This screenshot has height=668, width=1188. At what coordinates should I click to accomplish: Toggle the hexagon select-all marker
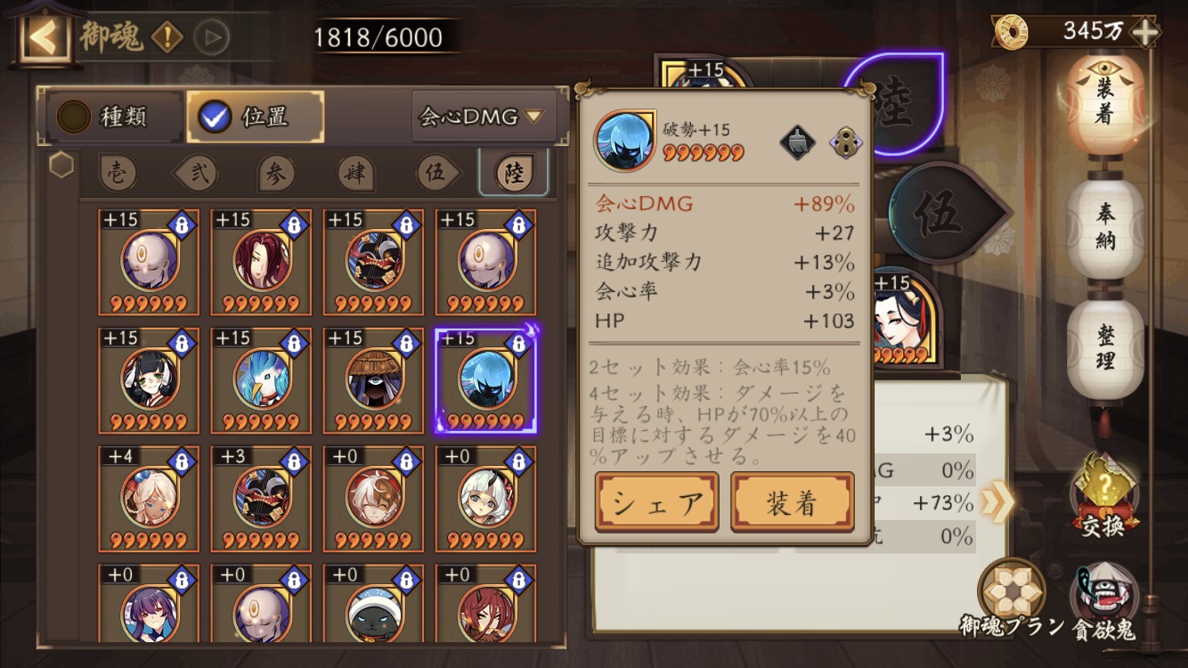click(x=61, y=165)
